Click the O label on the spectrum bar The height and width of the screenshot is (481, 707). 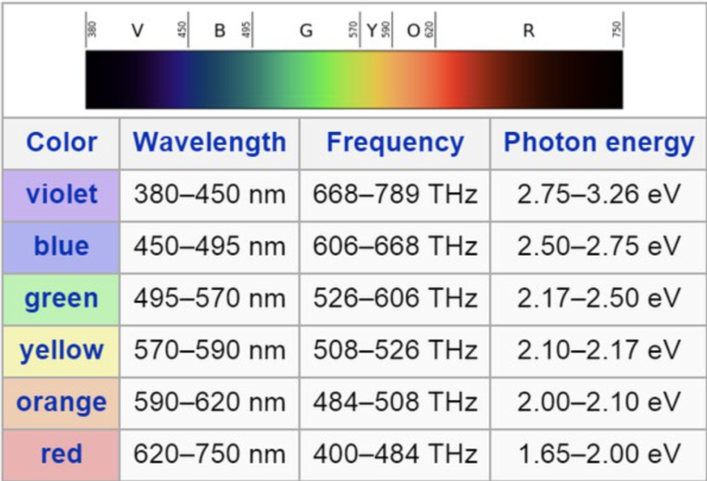pyautogui.click(x=415, y=30)
